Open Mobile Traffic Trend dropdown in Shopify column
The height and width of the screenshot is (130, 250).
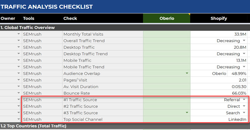tap(244, 67)
